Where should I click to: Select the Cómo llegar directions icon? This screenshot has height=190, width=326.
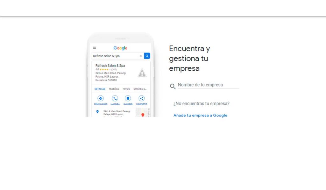100,98
